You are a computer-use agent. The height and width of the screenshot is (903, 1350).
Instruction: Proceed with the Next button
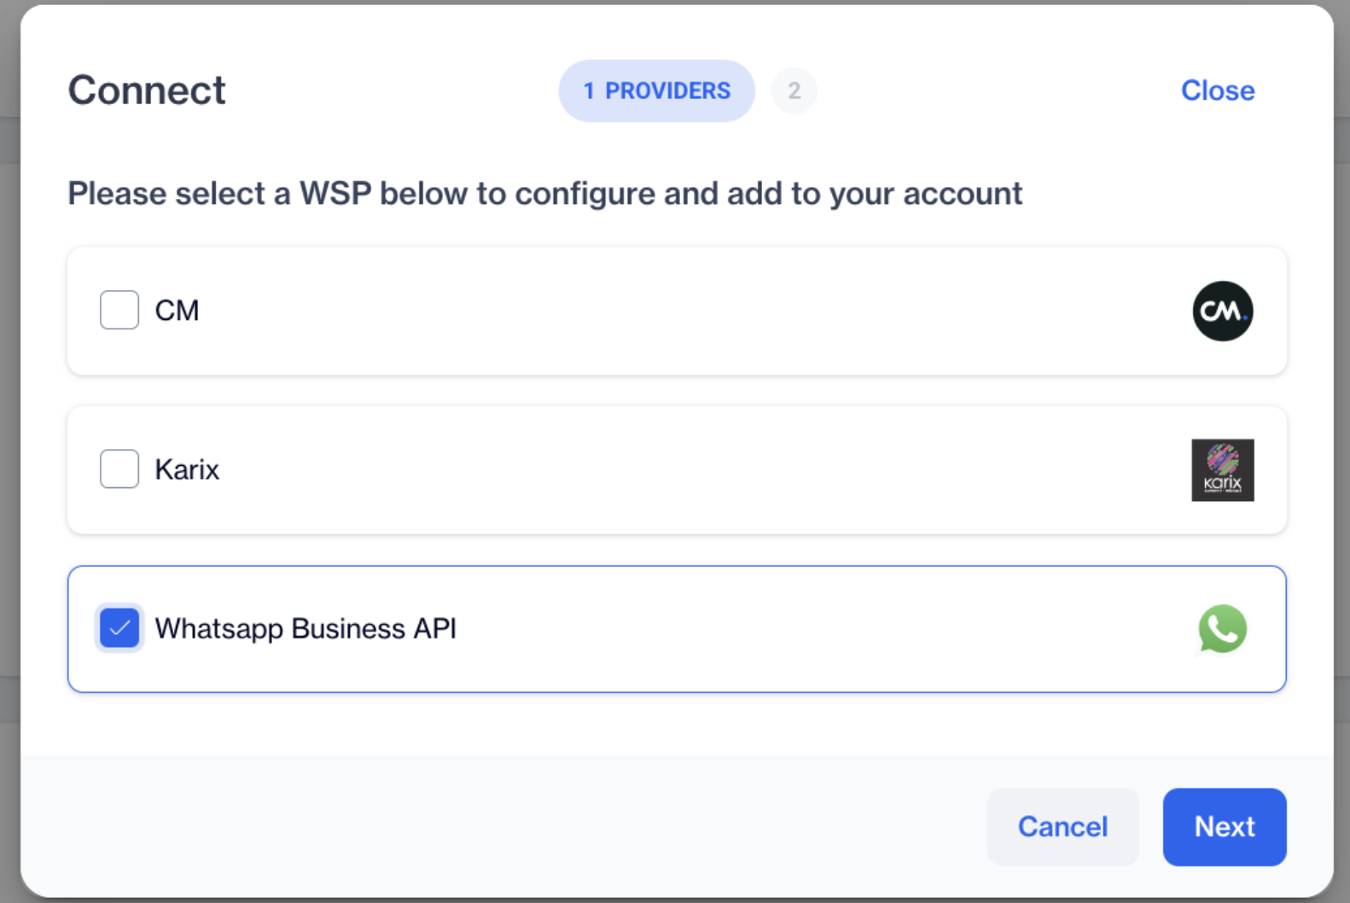1225,826
